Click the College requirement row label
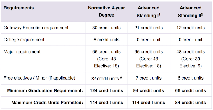This screenshot has width=213, height=110. click(x=24, y=40)
